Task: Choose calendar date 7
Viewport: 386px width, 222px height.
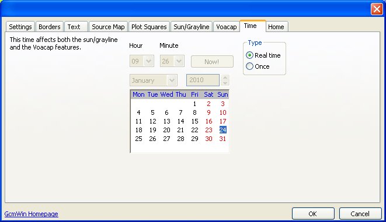Action: [x=180, y=112]
